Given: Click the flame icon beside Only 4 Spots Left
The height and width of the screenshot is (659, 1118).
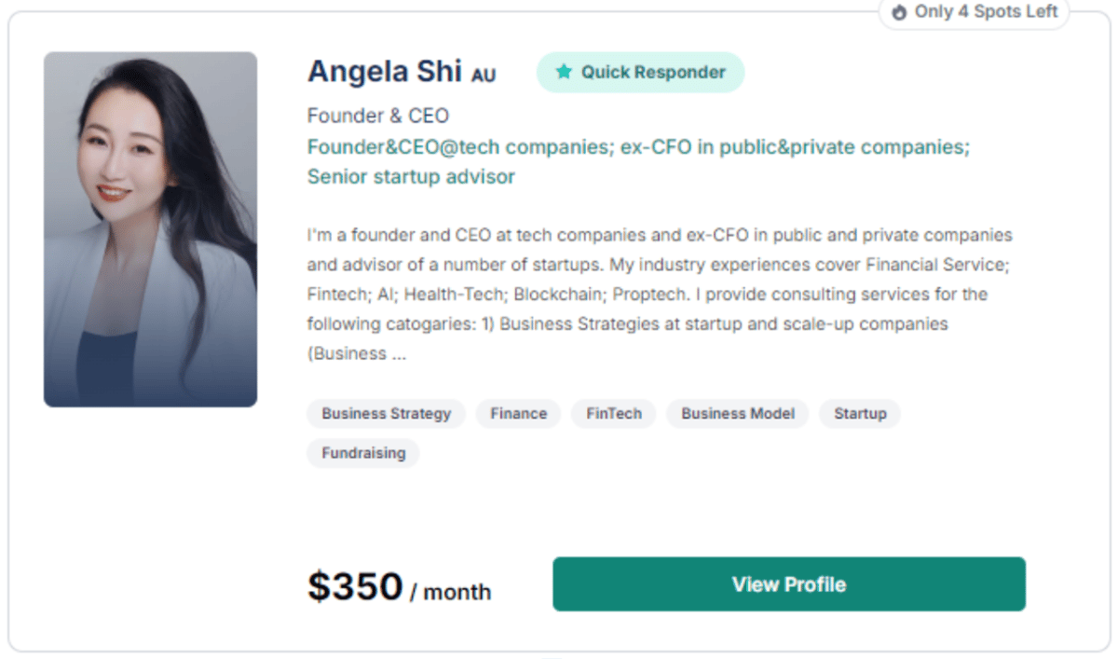Looking at the screenshot, I should click(x=899, y=13).
